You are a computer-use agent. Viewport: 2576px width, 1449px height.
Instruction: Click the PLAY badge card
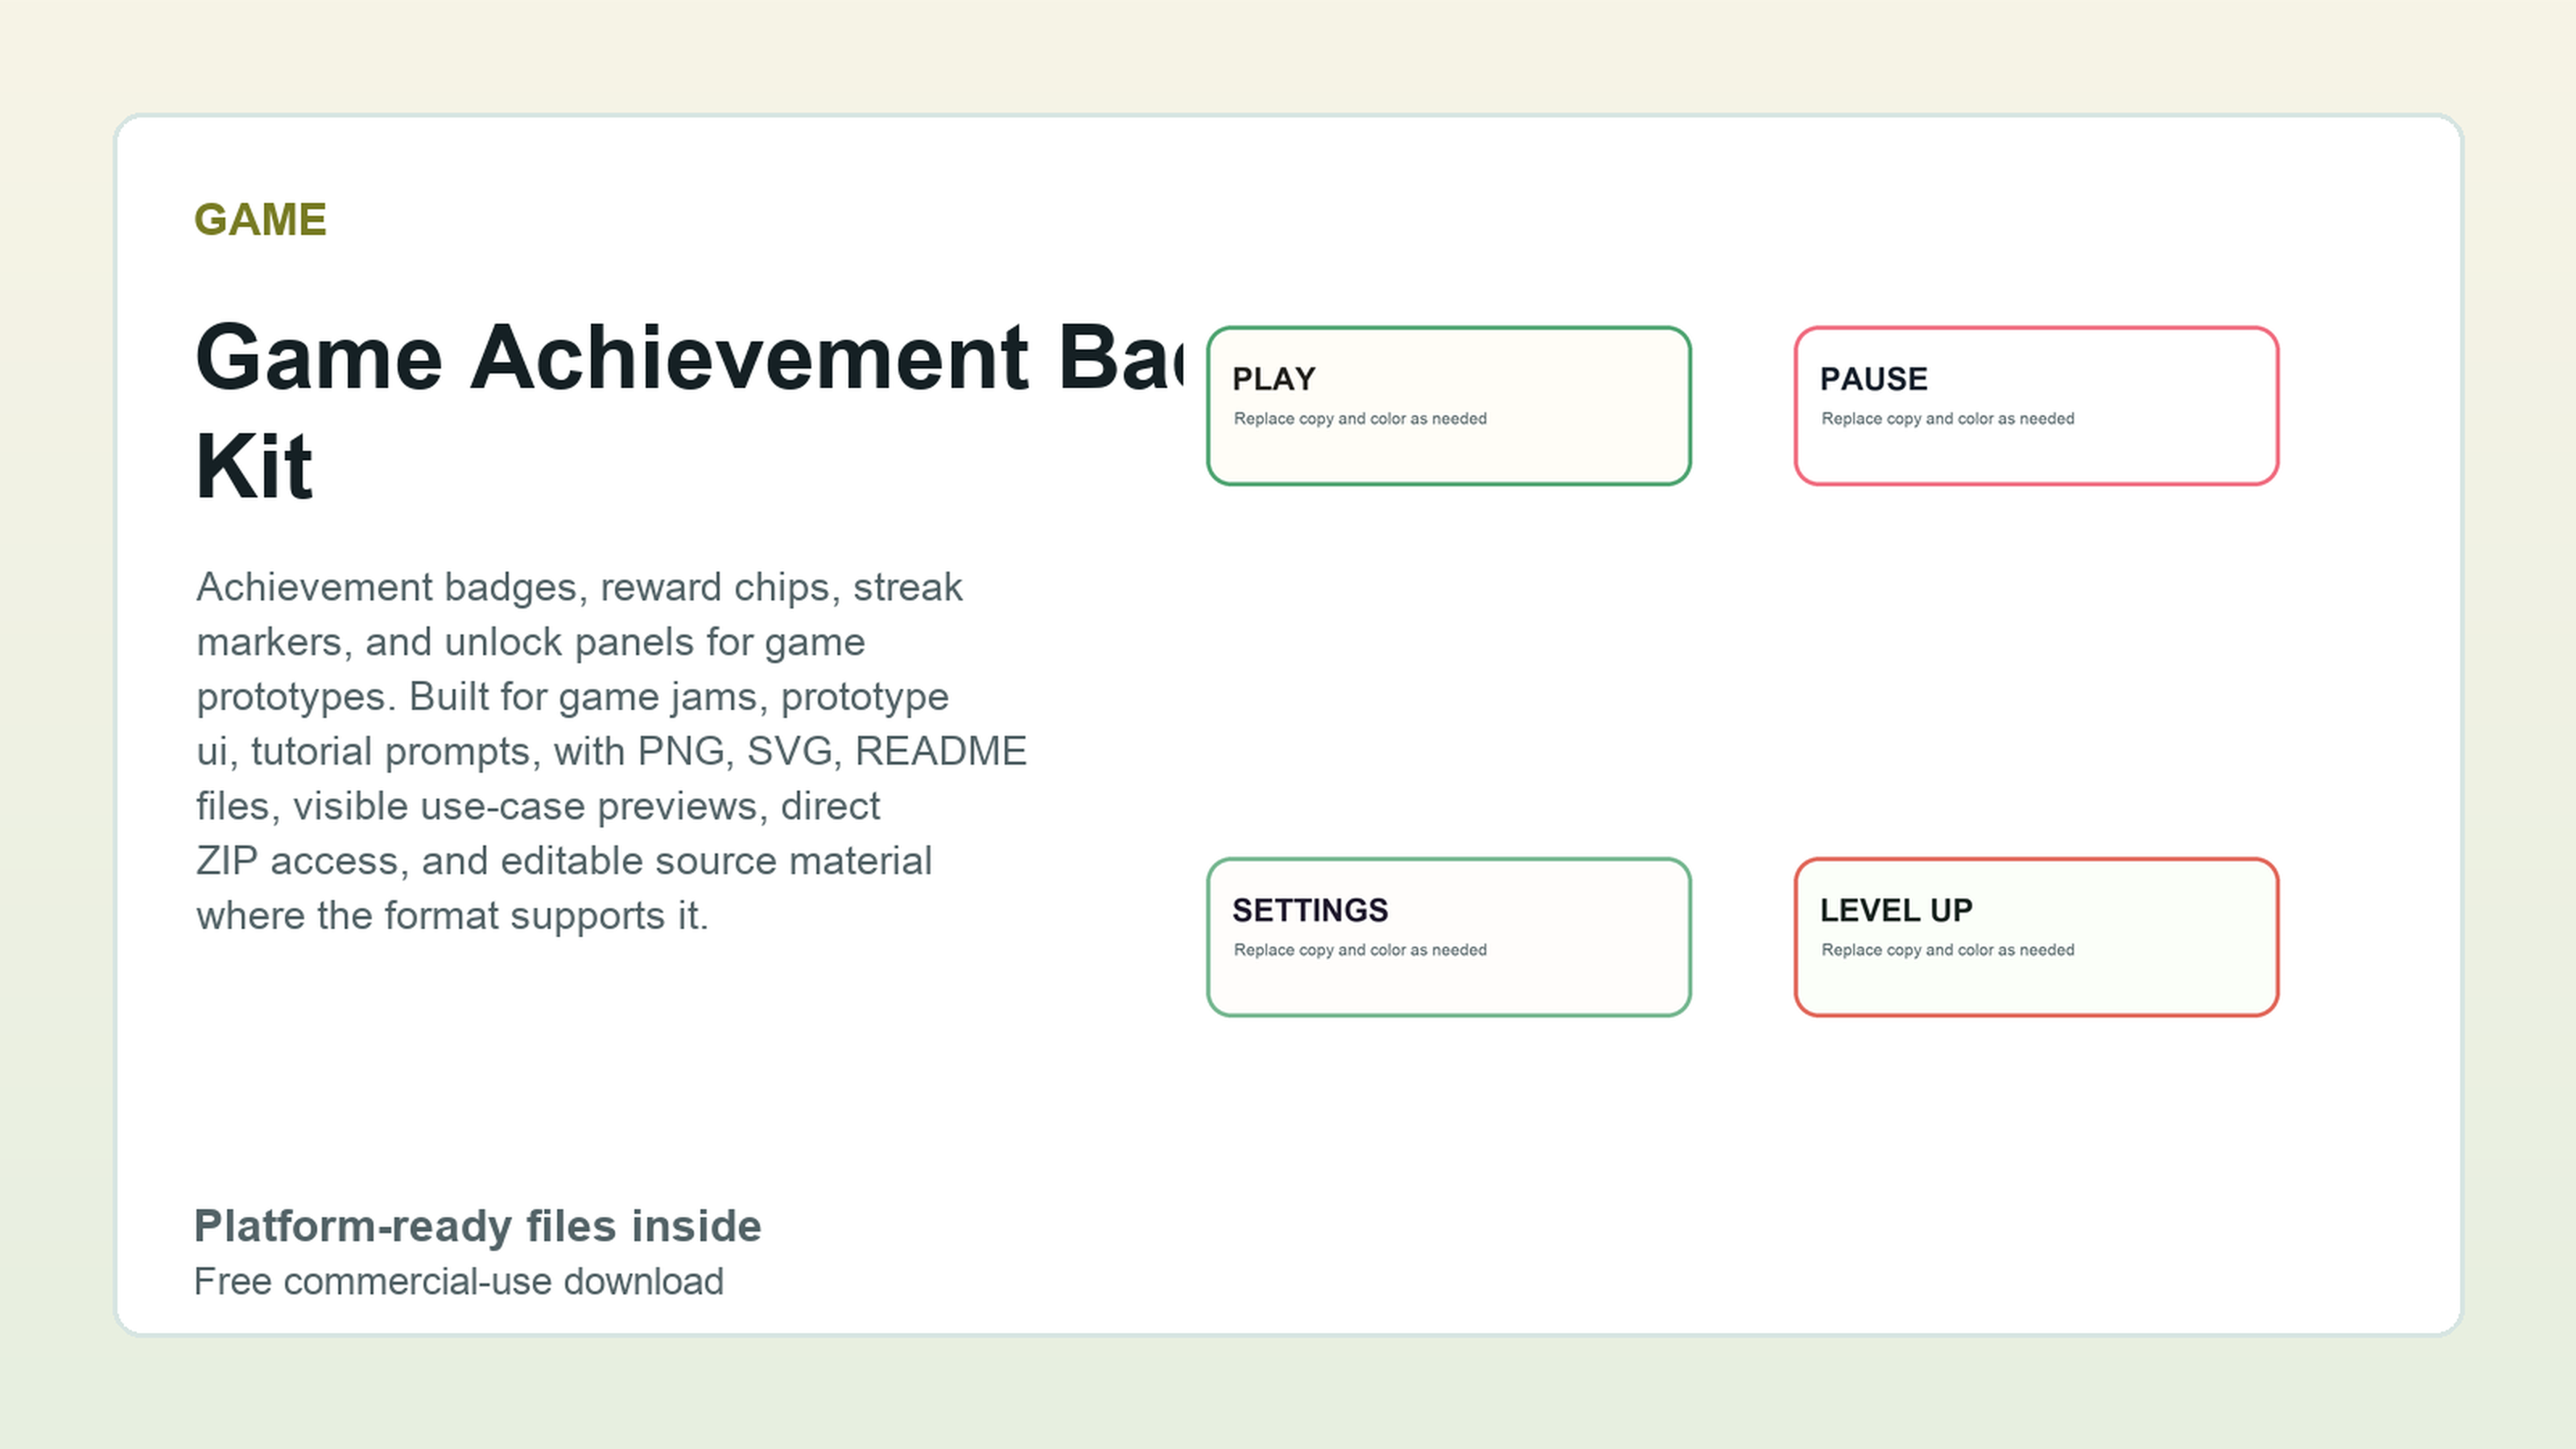(1448, 406)
